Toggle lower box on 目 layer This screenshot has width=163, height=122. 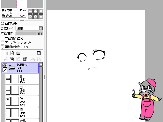pyautogui.click(x=8, y=81)
